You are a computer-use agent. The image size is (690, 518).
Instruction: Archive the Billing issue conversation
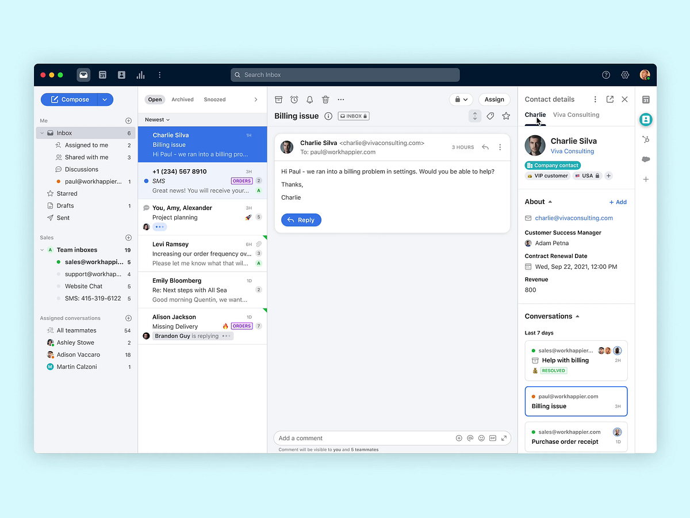coord(278,99)
